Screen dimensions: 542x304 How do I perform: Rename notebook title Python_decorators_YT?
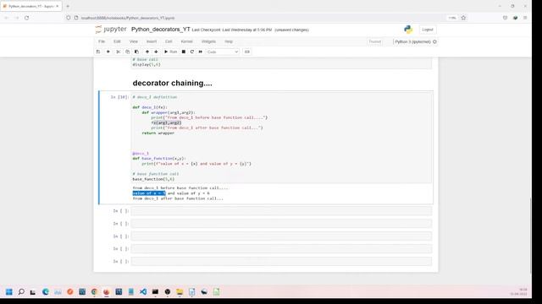coord(160,30)
